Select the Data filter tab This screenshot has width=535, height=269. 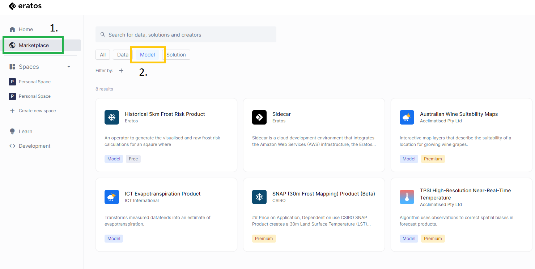pos(123,55)
